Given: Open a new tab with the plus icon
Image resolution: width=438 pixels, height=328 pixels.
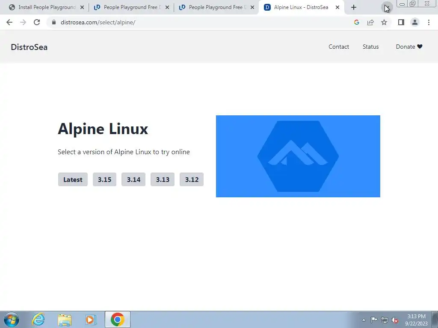Looking at the screenshot, I should 354,7.
